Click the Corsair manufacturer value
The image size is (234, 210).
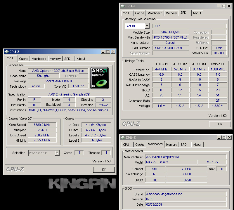(x=171, y=43)
